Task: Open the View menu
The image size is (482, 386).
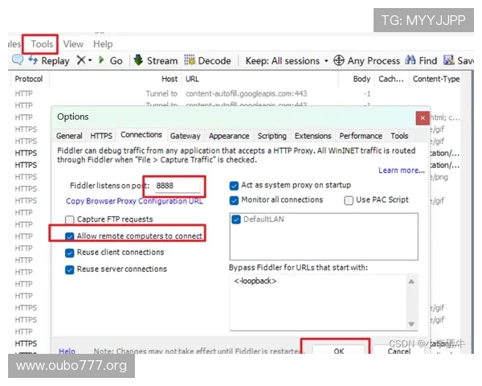Action: [x=73, y=44]
